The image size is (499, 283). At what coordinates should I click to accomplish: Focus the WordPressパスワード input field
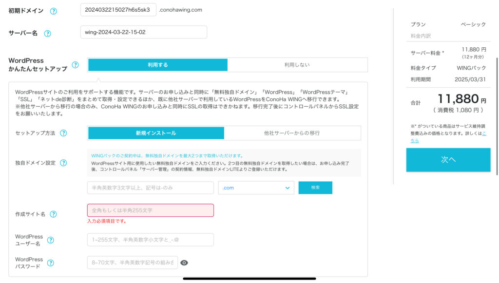pyautogui.click(x=133, y=263)
